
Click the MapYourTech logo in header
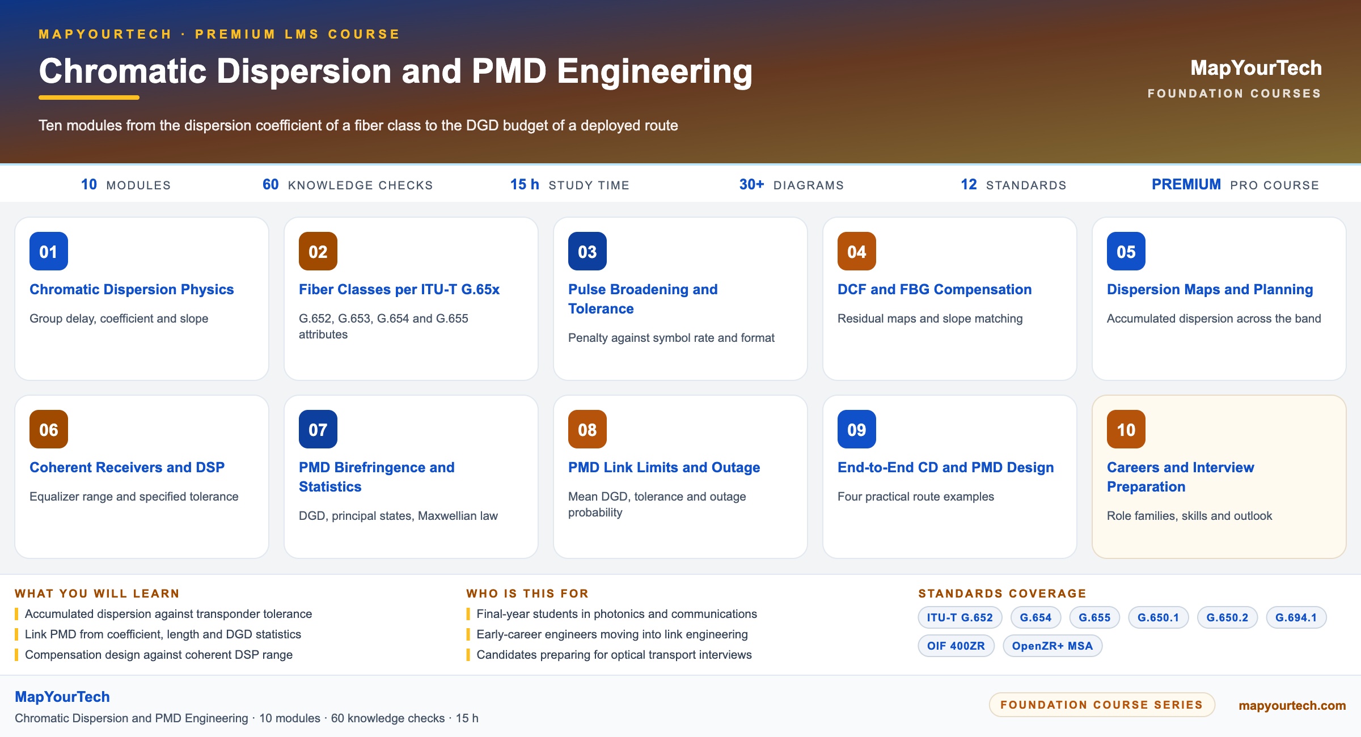1256,68
